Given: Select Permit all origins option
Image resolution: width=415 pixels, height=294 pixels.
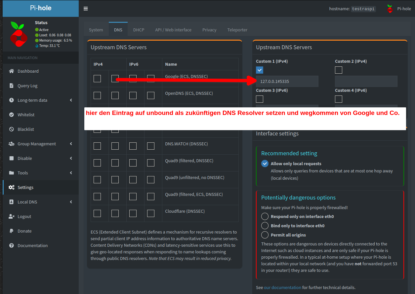Looking at the screenshot, I should [265, 235].
